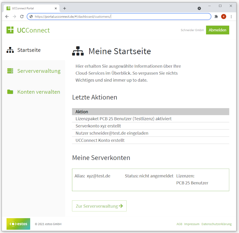This screenshot has height=233, width=239.
Task: Click the URL address bar
Action: click(119, 16)
